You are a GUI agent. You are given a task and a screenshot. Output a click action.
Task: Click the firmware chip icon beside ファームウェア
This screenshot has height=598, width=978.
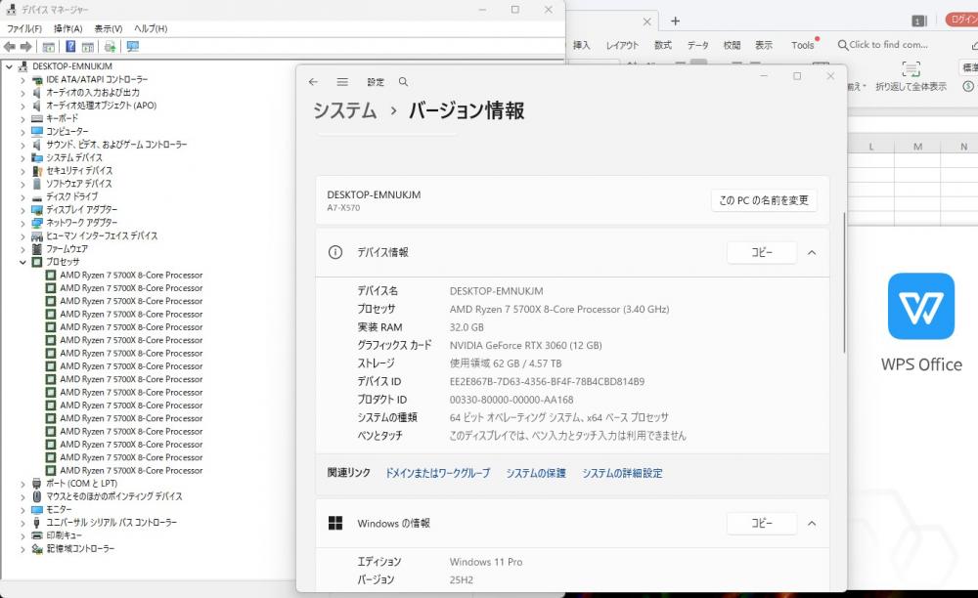click(37, 248)
